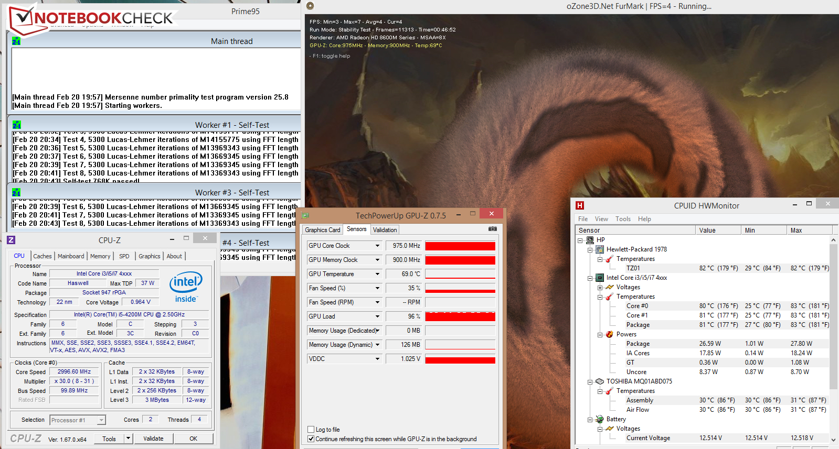Click the CPU-Z title bar Z icon
The height and width of the screenshot is (449, 839).
(11, 240)
